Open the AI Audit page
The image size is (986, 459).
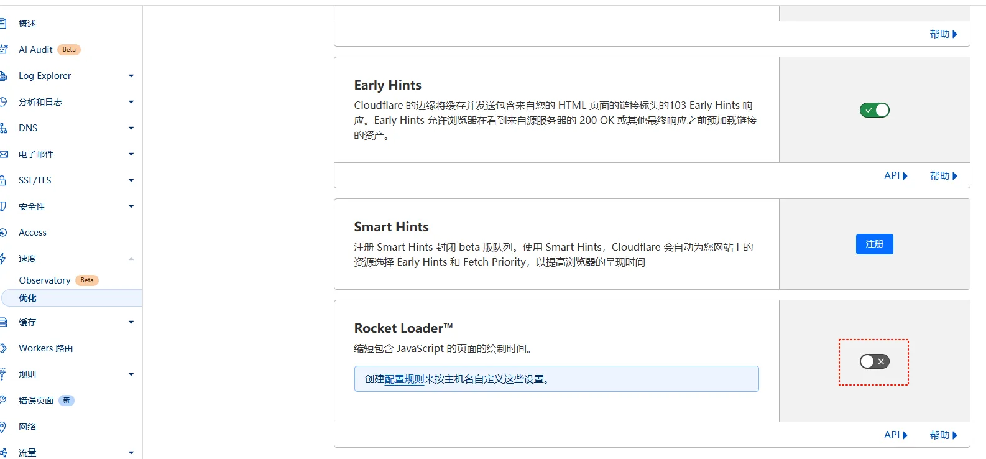(35, 50)
